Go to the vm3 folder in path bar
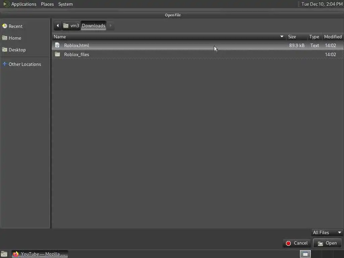Viewport: 344px width, 258px height. click(x=71, y=26)
